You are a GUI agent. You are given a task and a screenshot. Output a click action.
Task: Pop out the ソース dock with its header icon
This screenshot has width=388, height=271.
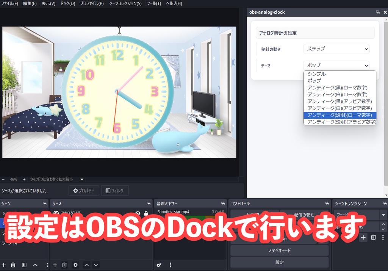149,203
